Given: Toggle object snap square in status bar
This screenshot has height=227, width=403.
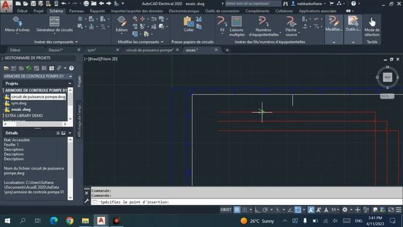Looking at the screenshot, I should pyautogui.click(x=298, y=210).
